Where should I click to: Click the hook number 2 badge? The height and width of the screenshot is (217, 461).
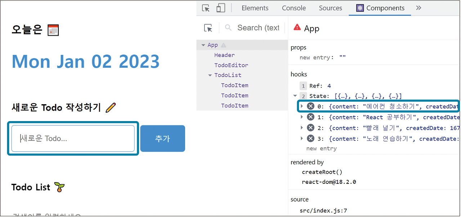(303, 96)
